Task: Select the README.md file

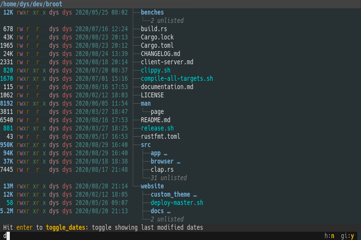Action: pyautogui.click(x=155, y=120)
